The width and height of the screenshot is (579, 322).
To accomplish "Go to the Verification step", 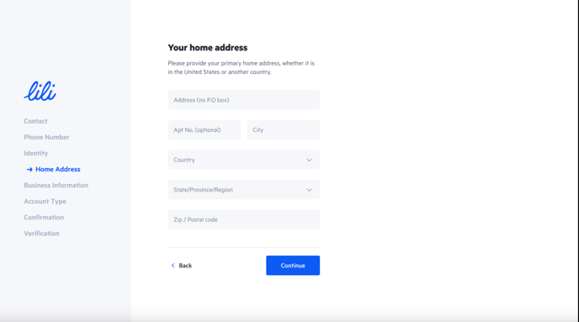I will [41, 234].
